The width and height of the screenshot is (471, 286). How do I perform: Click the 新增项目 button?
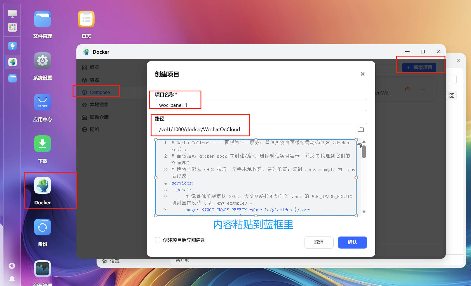[419, 67]
